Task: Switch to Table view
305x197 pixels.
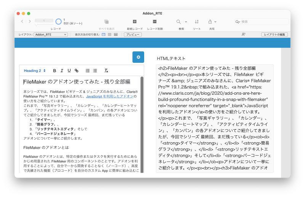Action: [x=116, y=35]
